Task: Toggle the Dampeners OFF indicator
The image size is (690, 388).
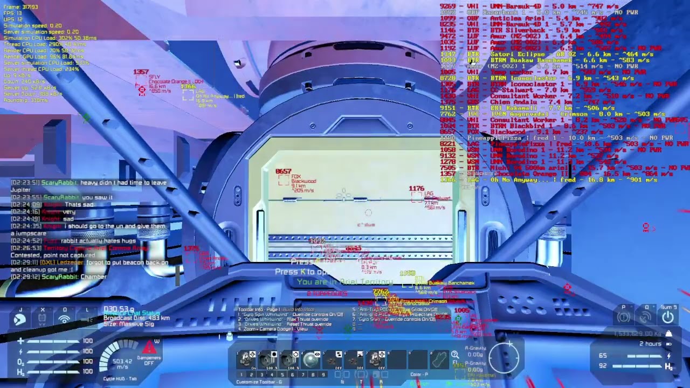Action: [x=149, y=360]
